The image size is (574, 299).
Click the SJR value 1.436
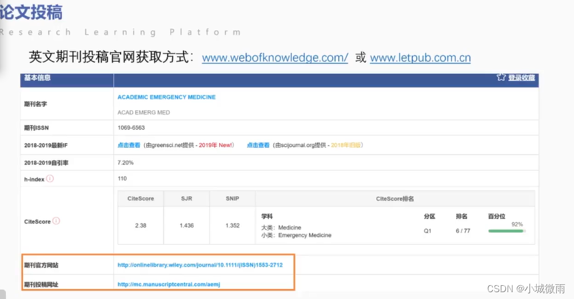[187, 225]
